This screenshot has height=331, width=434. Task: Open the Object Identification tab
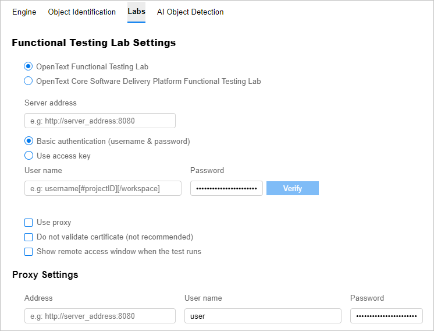pos(81,12)
